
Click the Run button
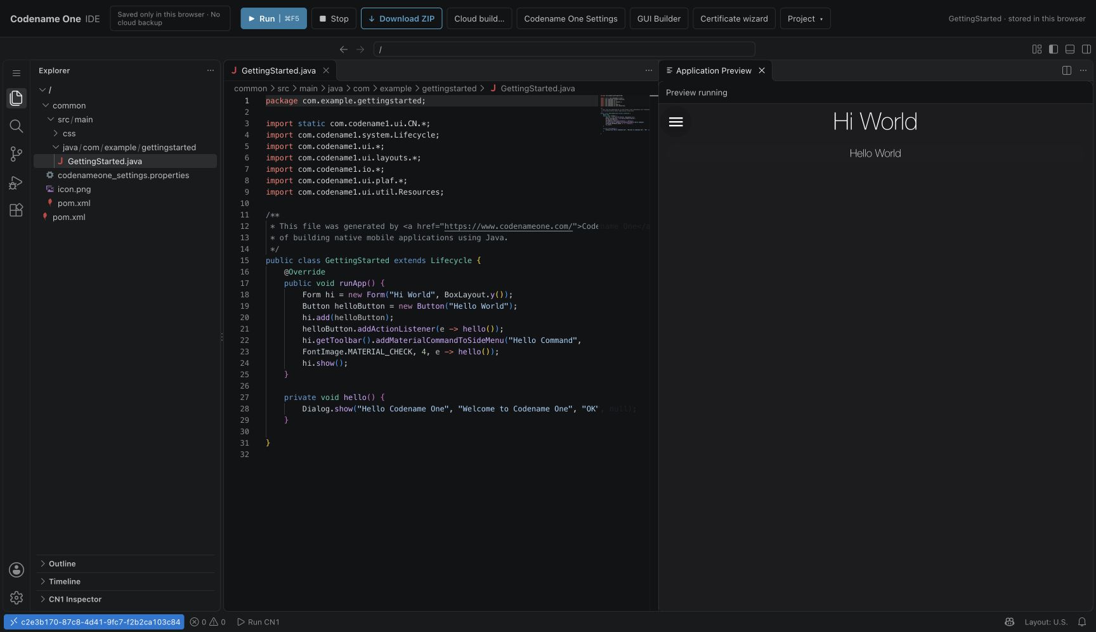click(x=273, y=18)
